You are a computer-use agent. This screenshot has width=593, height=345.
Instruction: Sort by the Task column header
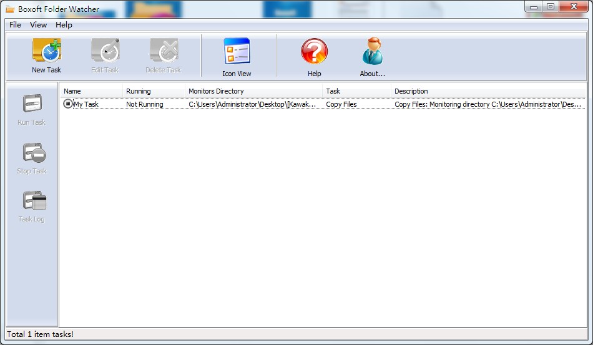(356, 91)
